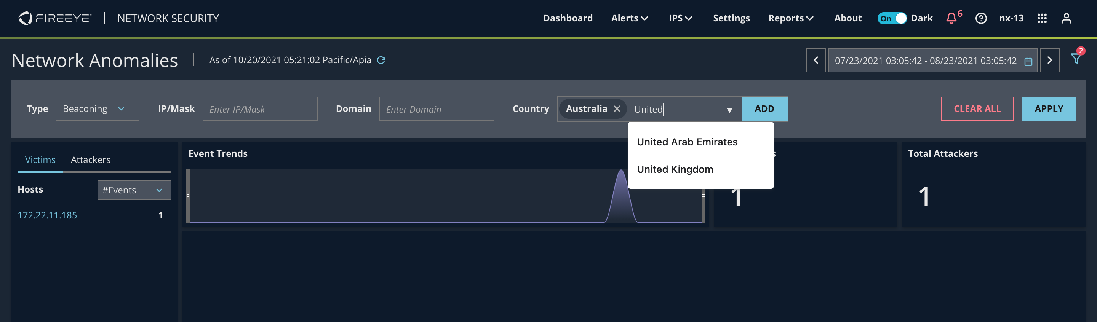Go to previous date range
Viewport: 1097px width, 322px height.
point(816,61)
